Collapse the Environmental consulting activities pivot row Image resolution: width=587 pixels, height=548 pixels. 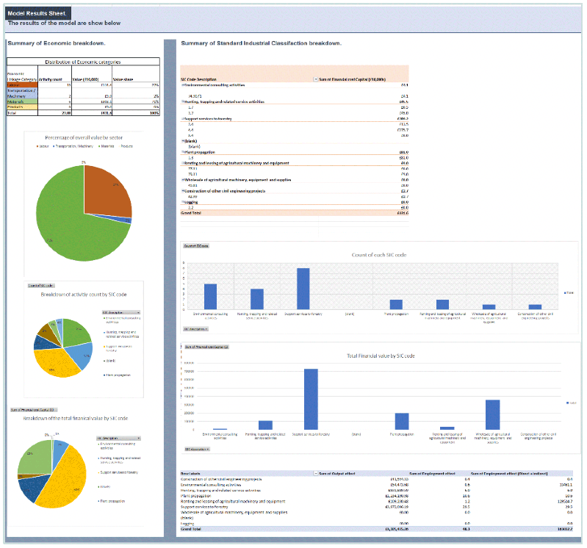coord(183,85)
